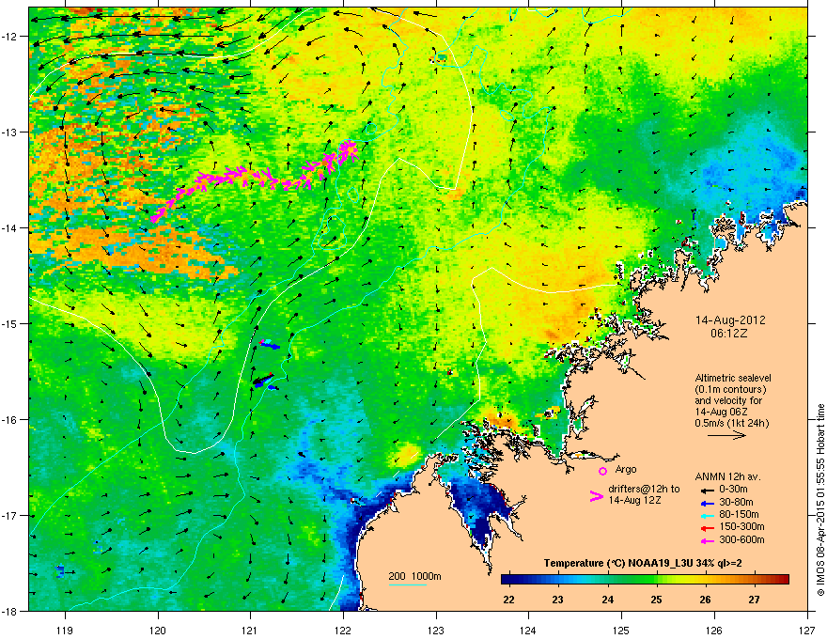Click the colorbar tick label 26
Screen dimensions: 827x639
point(705,600)
